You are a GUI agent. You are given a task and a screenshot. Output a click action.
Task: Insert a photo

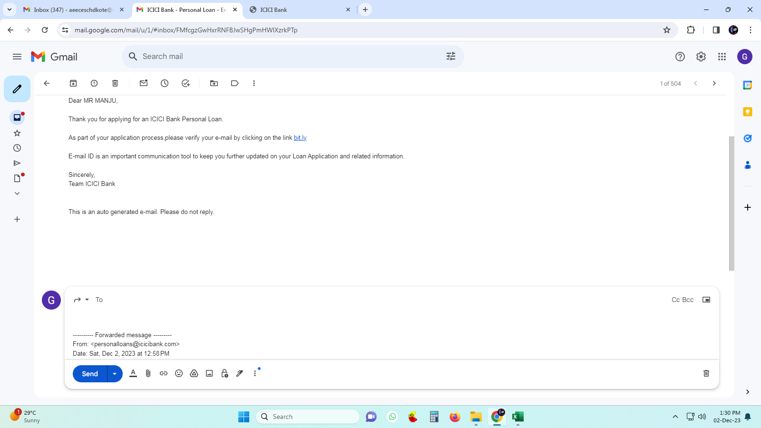pos(209,373)
